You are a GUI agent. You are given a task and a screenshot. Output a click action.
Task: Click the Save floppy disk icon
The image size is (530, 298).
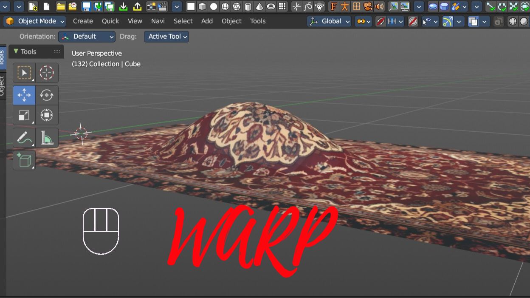[86, 6]
